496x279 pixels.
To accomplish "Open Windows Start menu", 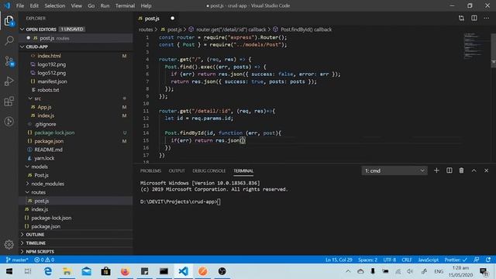I will pyautogui.click(x=9, y=271).
